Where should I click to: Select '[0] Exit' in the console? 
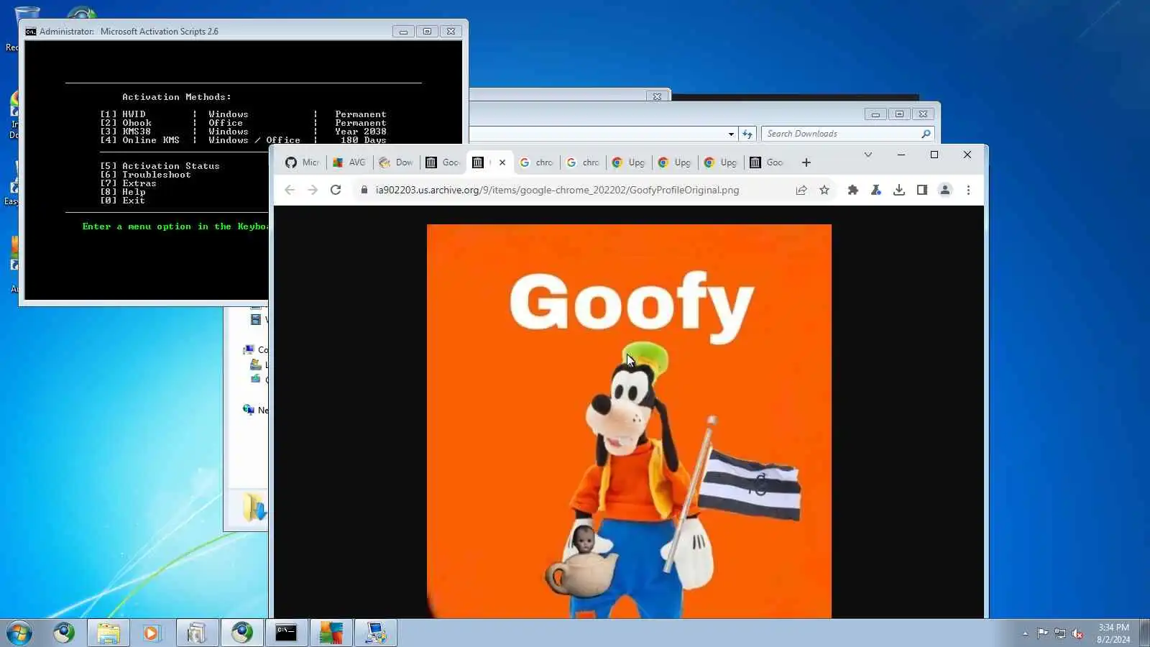pos(123,201)
